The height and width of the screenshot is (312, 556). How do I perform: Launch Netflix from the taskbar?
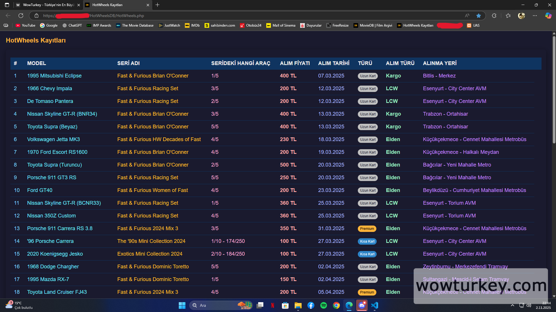pos(273,305)
